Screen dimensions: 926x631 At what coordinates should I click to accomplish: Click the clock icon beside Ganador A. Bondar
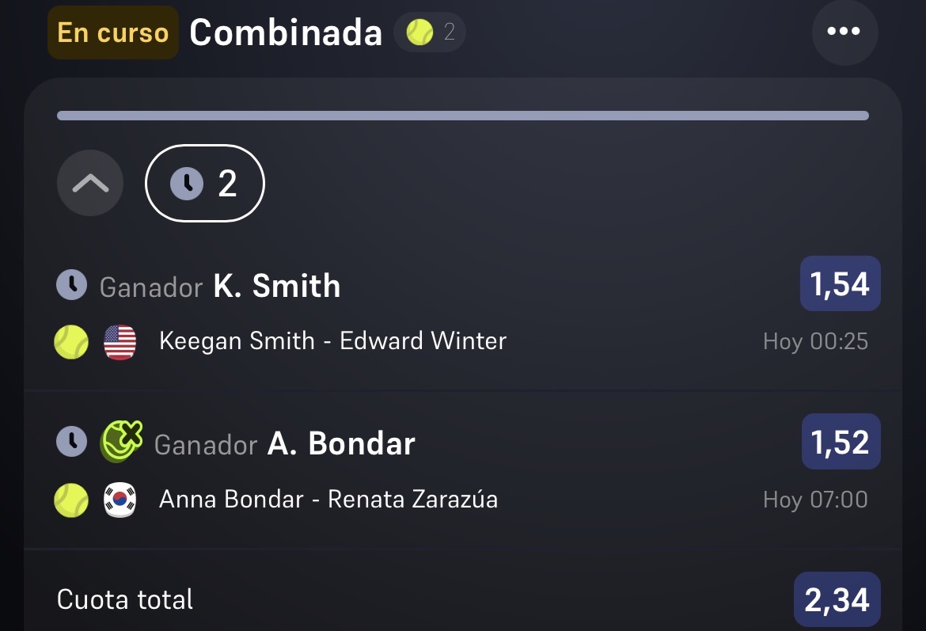(x=71, y=441)
